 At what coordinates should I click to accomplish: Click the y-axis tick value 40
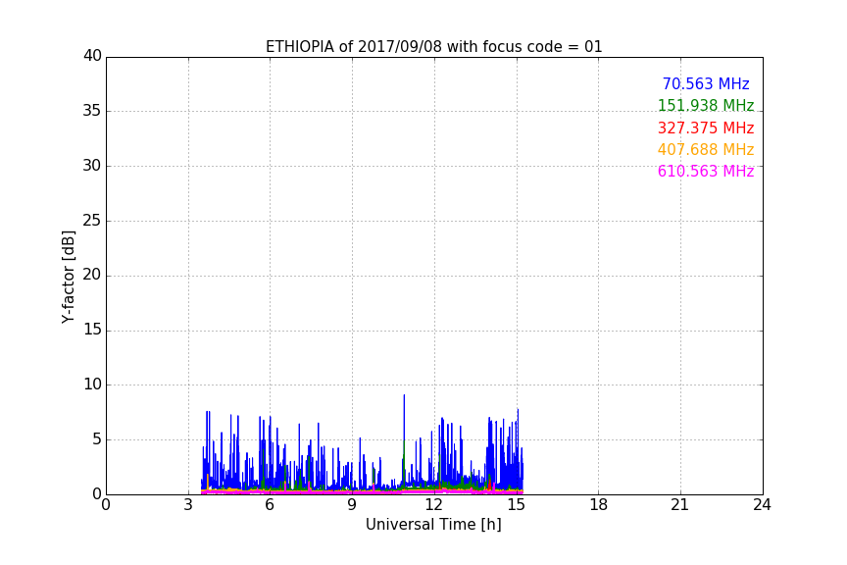[x=92, y=56]
